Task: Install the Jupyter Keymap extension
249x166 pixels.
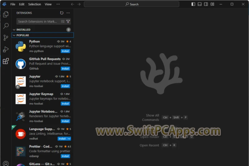Action: pos(65,103)
